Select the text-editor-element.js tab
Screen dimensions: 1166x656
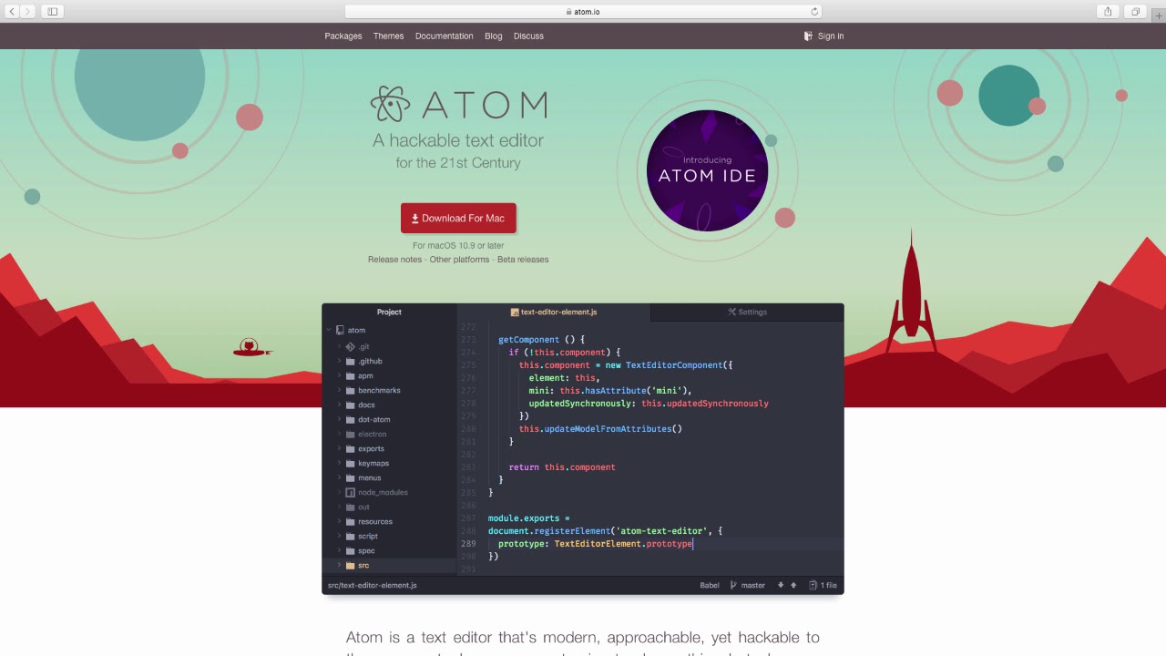(x=553, y=312)
